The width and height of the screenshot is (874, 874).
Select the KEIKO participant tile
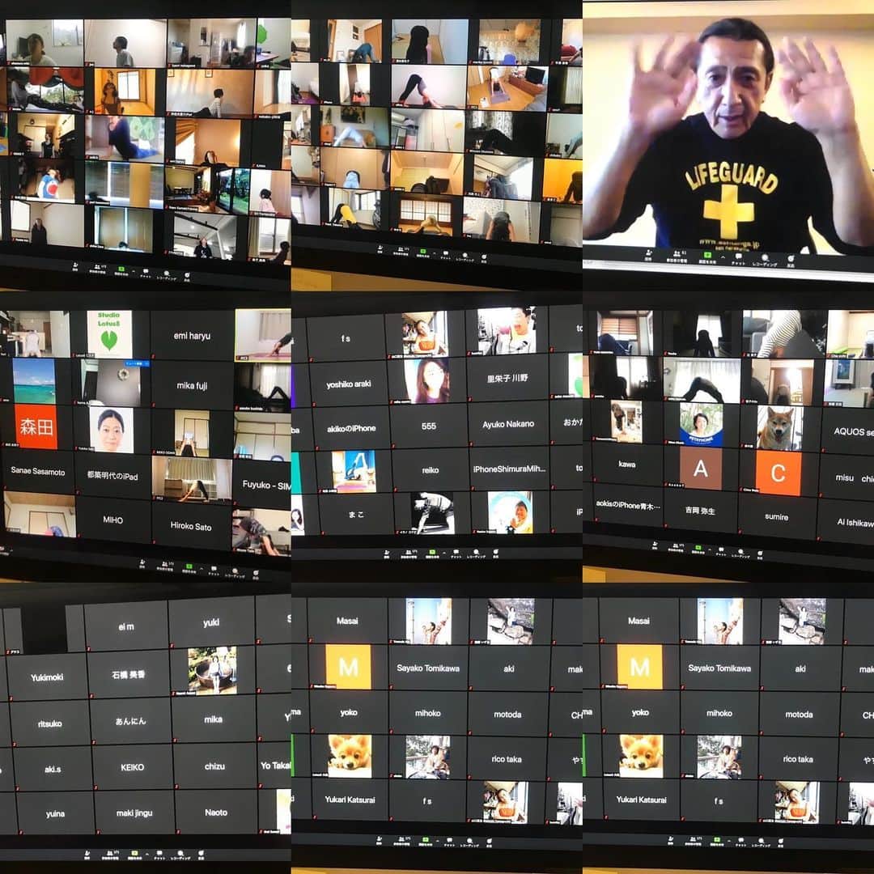[x=132, y=767]
